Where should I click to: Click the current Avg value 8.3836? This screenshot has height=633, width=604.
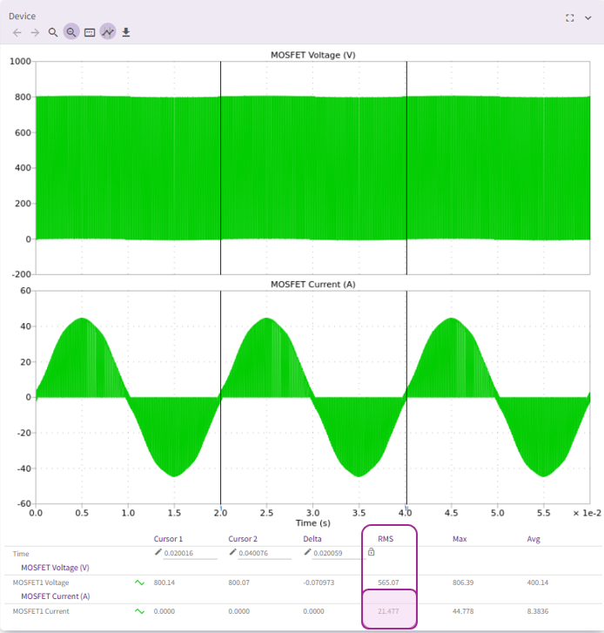538,611
